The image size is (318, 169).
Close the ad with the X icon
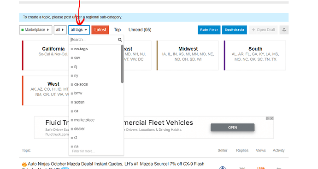click(x=272, y=118)
